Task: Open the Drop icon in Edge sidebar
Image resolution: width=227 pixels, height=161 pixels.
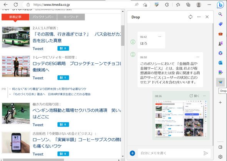Action: click(x=220, y=82)
